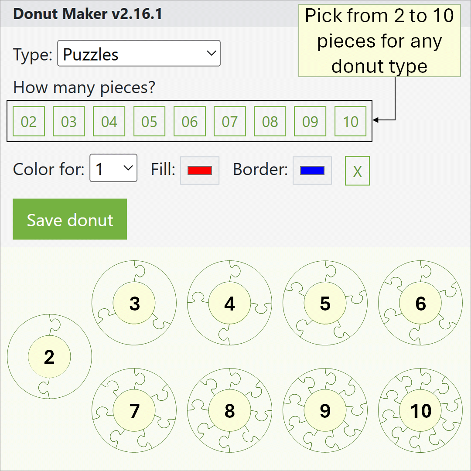
Task: Open the red Fill color picker
Action: 199,170
